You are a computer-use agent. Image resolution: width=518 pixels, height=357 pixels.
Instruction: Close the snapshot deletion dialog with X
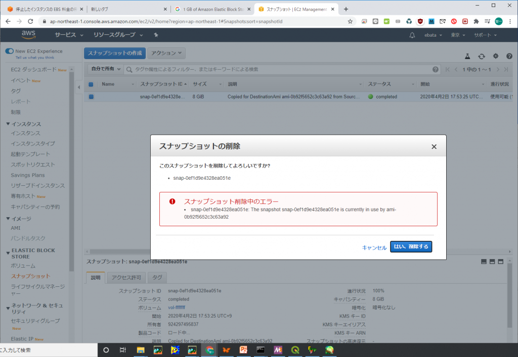(434, 146)
